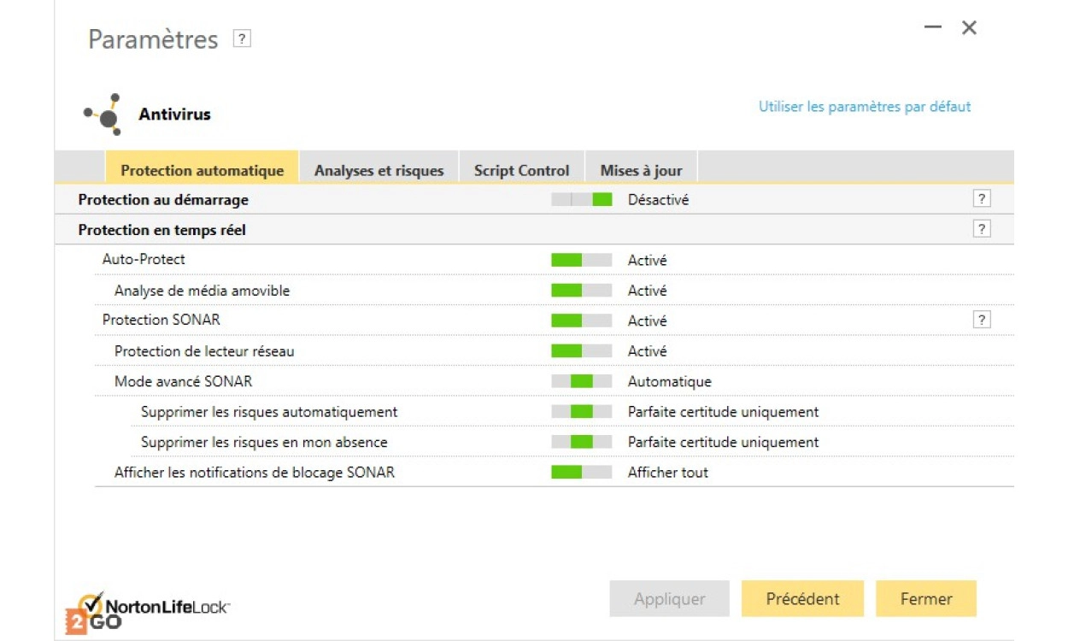Viewport: 1068px width, 641px height.
Task: Open help for Protection en temps réel
Action: click(x=982, y=229)
